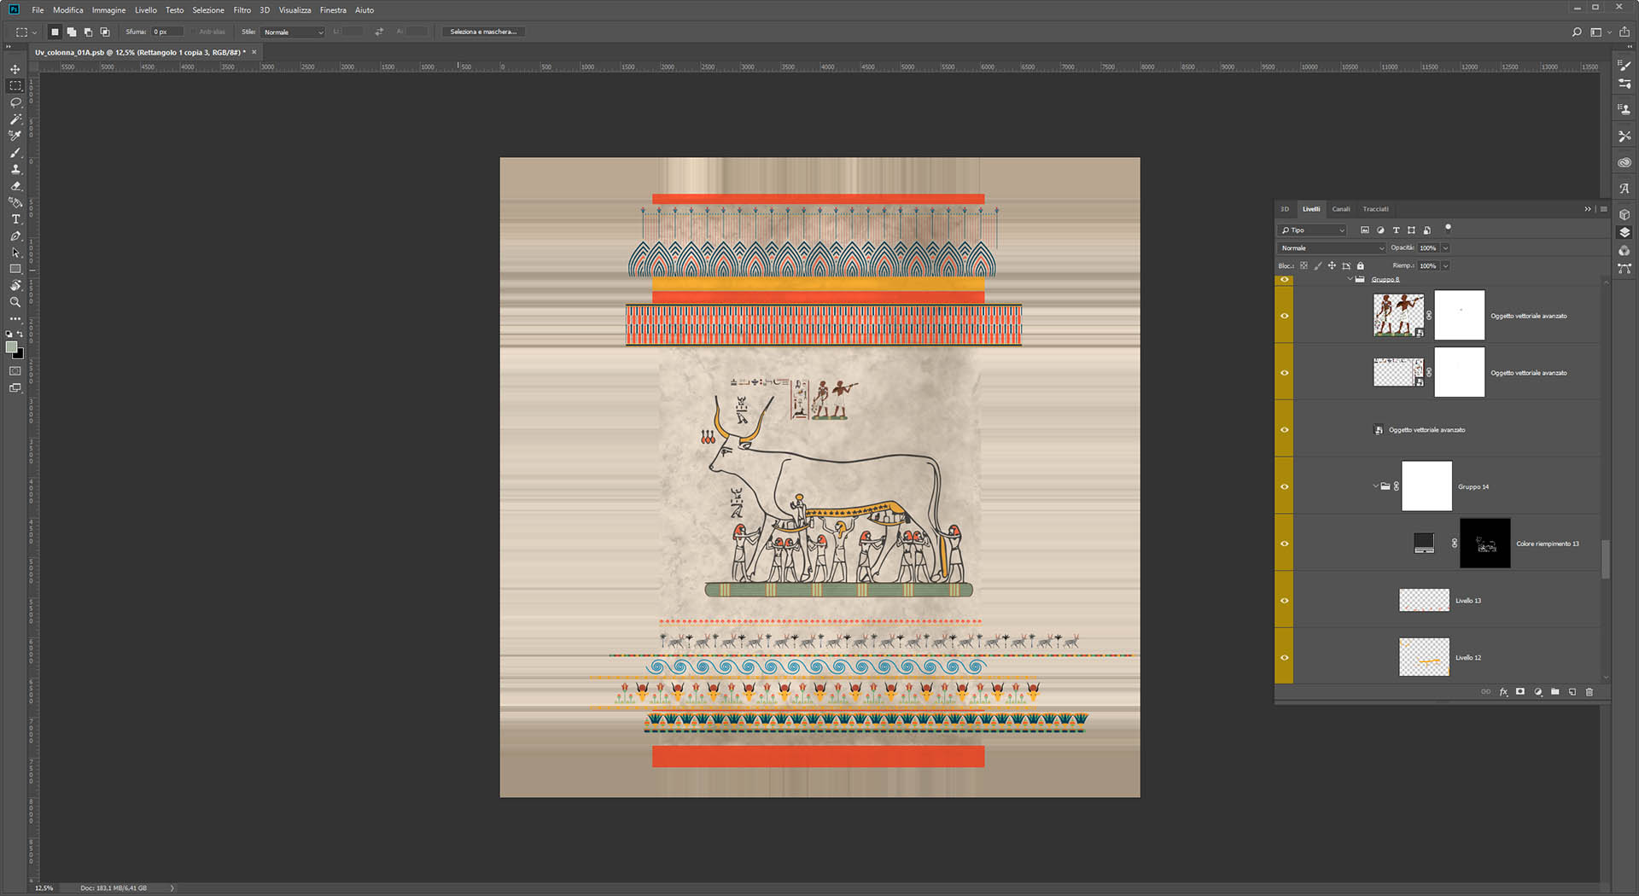Image resolution: width=1639 pixels, height=896 pixels.
Task: Toggle lock position in Layers panel
Action: (1332, 265)
